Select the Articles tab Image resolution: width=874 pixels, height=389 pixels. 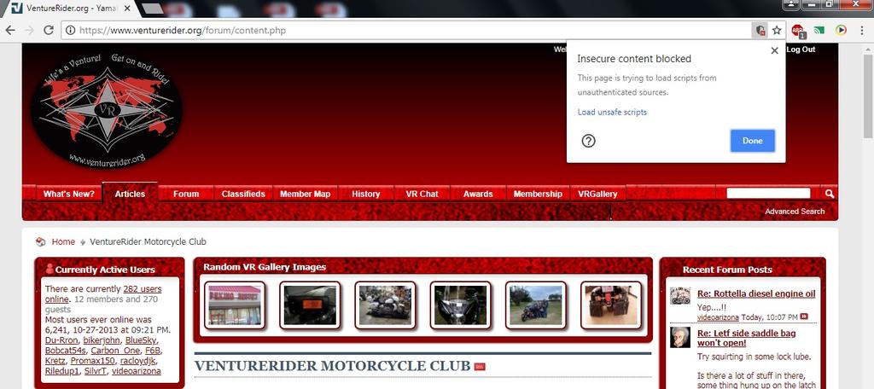(x=130, y=194)
